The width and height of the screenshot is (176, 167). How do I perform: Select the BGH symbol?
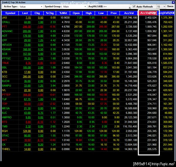coord(5,131)
